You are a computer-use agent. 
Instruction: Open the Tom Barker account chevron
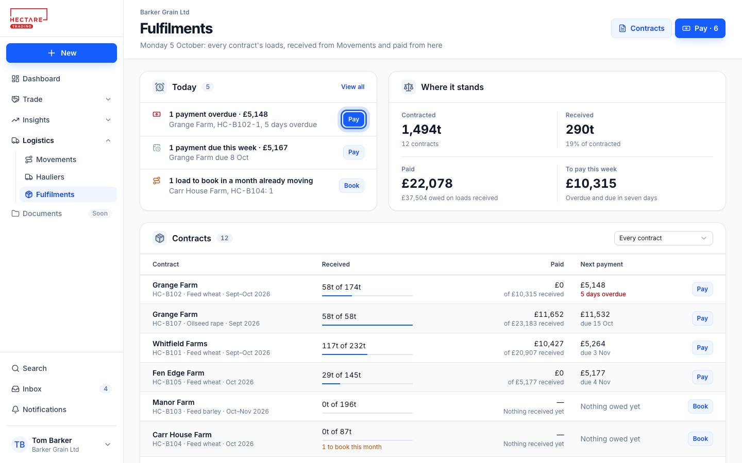[x=108, y=444]
